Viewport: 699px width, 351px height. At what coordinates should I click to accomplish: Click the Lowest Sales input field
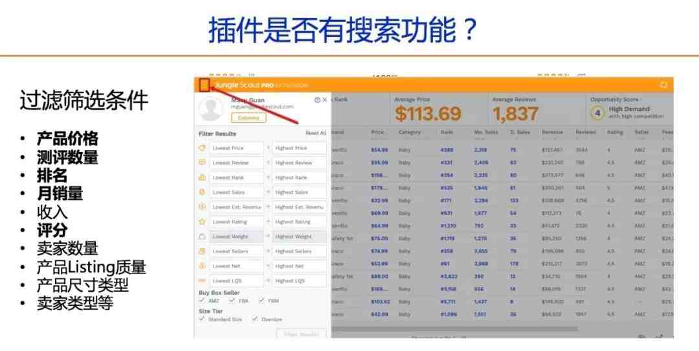click(236, 192)
